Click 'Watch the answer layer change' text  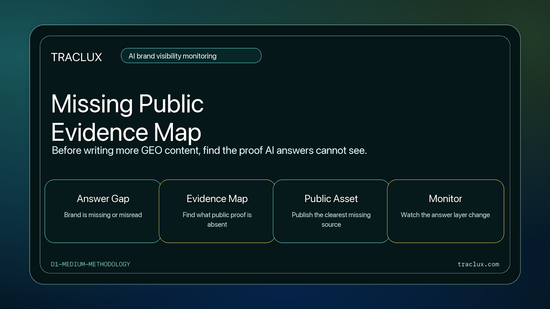(445, 215)
